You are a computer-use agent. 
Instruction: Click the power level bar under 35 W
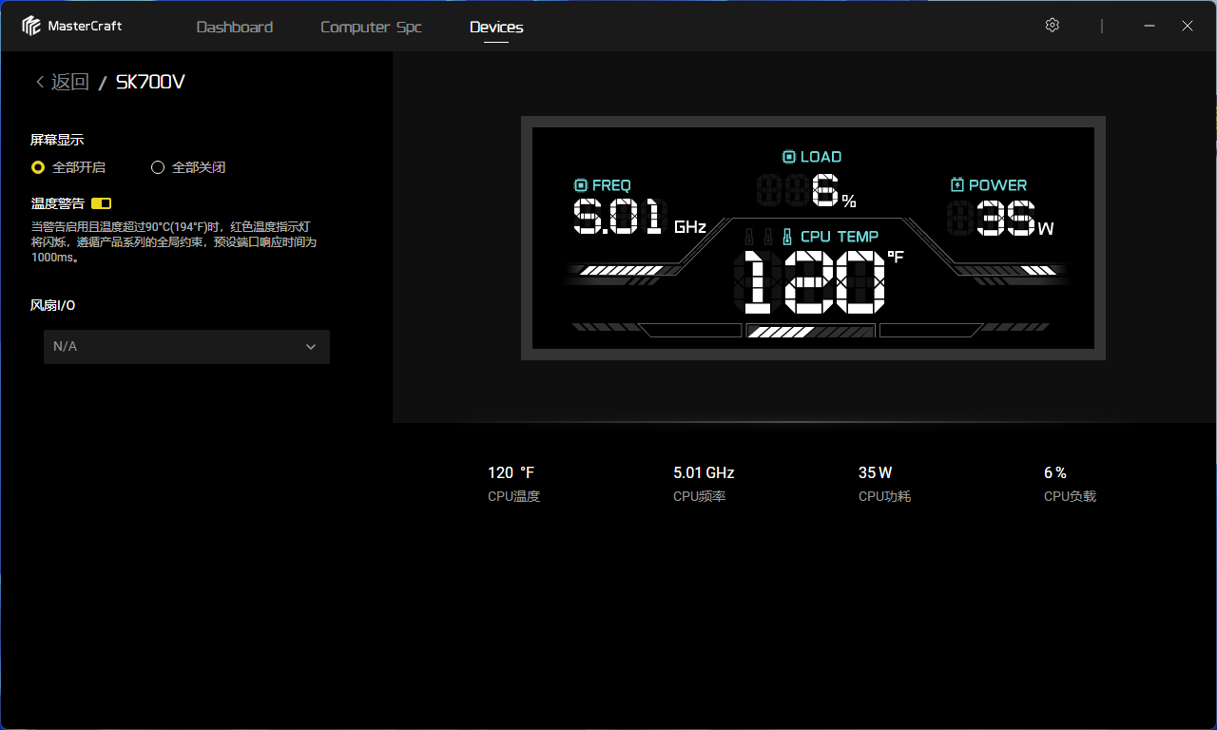1006,271
